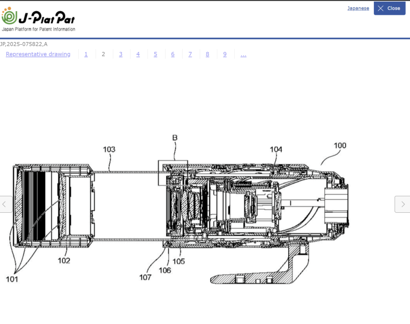Click detail label B in drawing
The image size is (410, 324).
tap(175, 138)
